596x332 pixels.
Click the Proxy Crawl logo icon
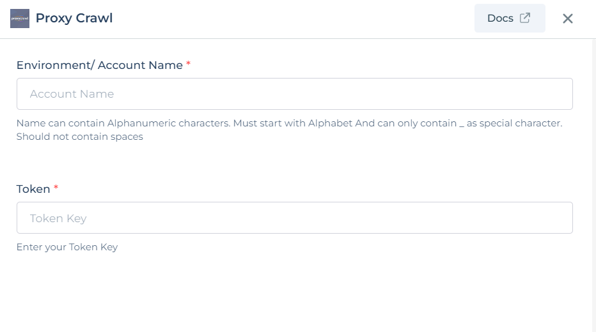click(20, 19)
